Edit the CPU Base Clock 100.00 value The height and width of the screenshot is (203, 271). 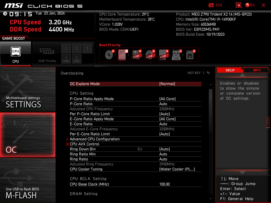(x=165, y=184)
